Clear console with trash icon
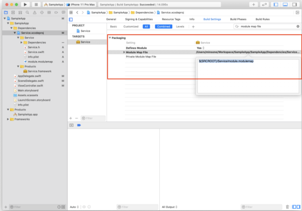This screenshot has width=302, height=211. click(x=287, y=207)
